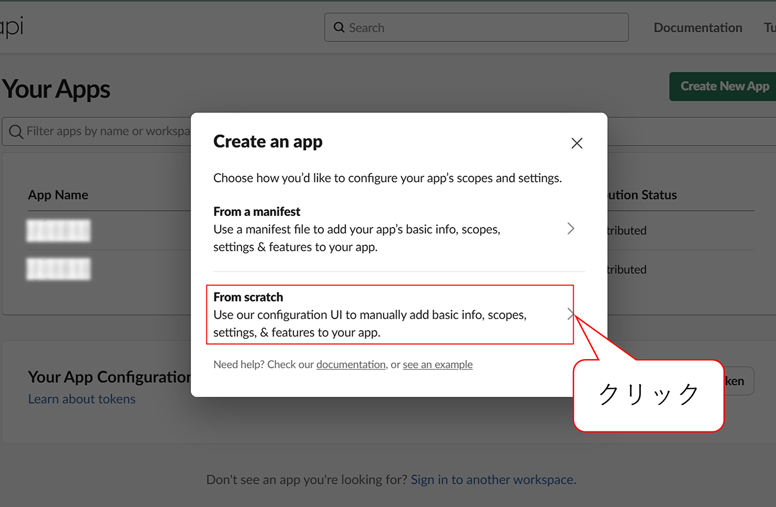The width and height of the screenshot is (776, 507).
Task: Click the Slack api logo
Action: (11, 27)
